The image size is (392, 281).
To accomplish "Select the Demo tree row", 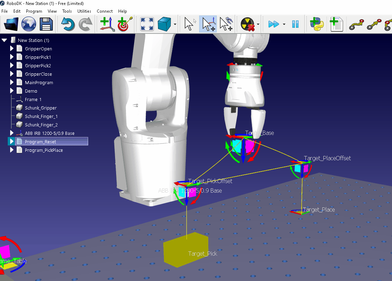I will tap(31, 91).
